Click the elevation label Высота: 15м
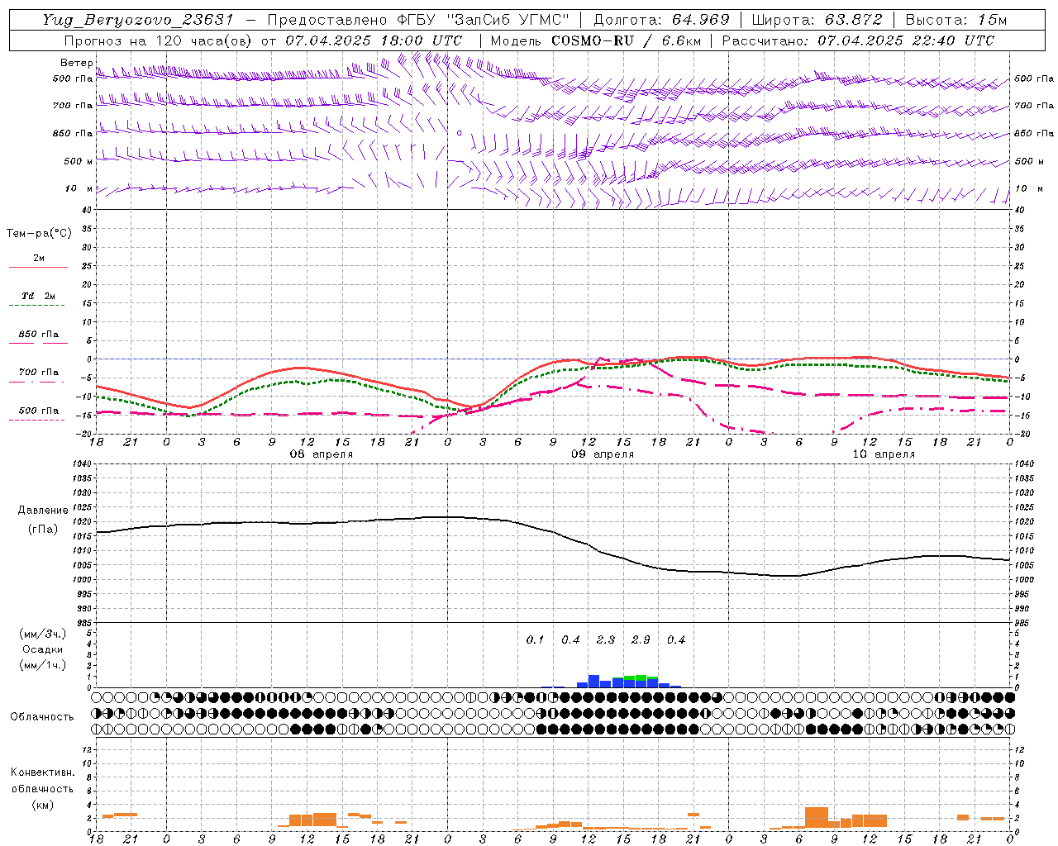 pos(956,20)
